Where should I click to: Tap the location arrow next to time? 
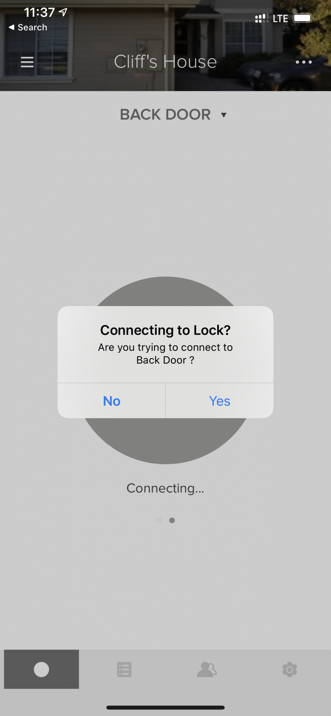click(63, 12)
